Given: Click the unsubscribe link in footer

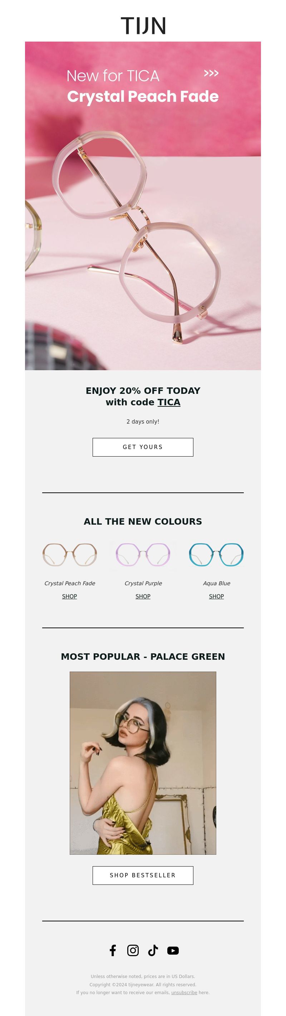Looking at the screenshot, I should point(184,993).
